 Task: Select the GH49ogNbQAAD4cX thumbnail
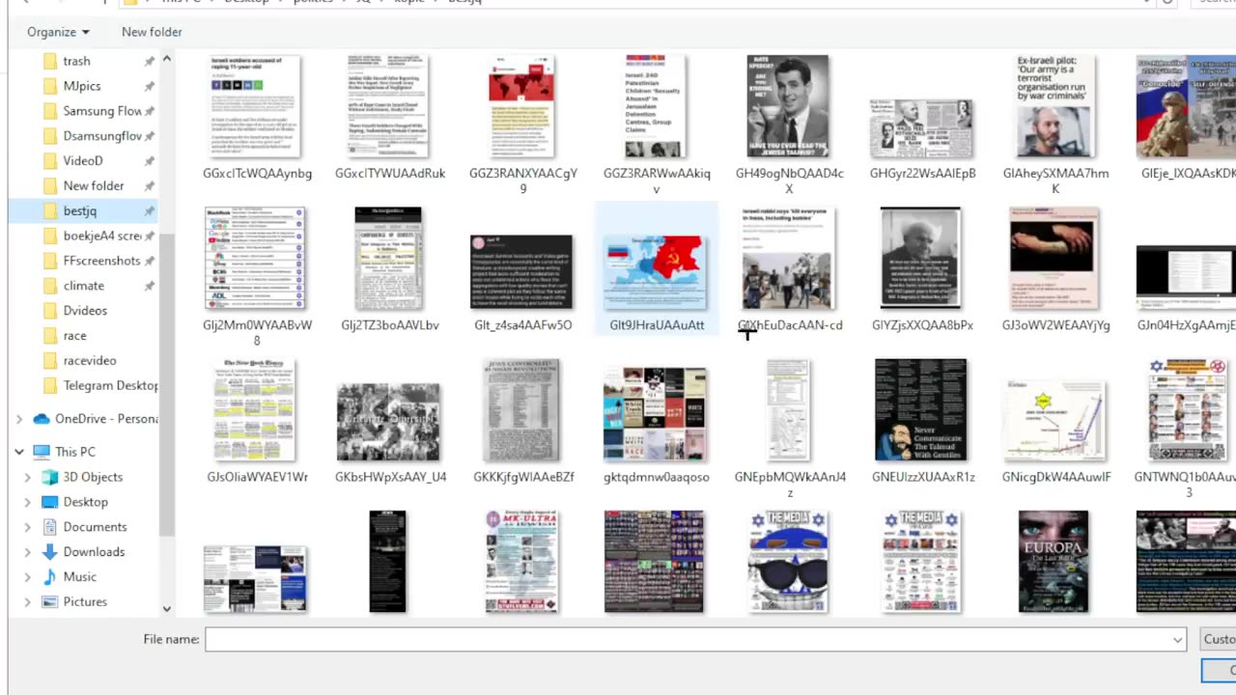(788, 106)
